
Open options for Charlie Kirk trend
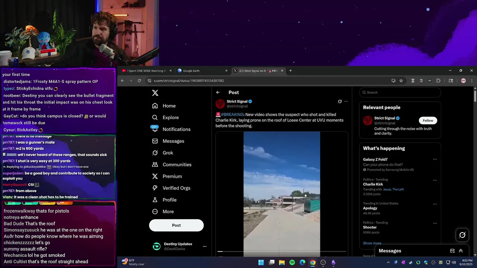(435, 180)
